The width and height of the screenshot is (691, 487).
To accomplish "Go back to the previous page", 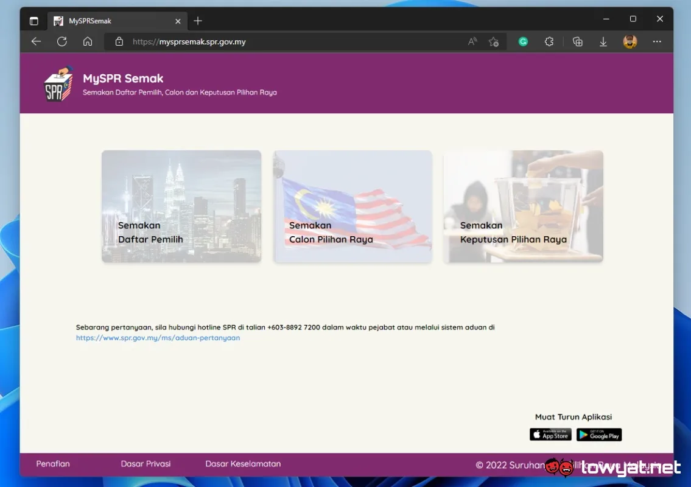I will click(x=36, y=41).
